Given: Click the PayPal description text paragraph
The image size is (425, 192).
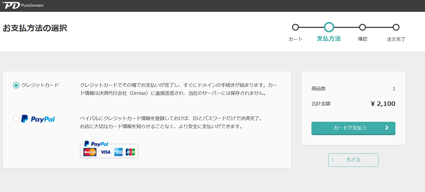Looking at the screenshot, I should 171,122.
